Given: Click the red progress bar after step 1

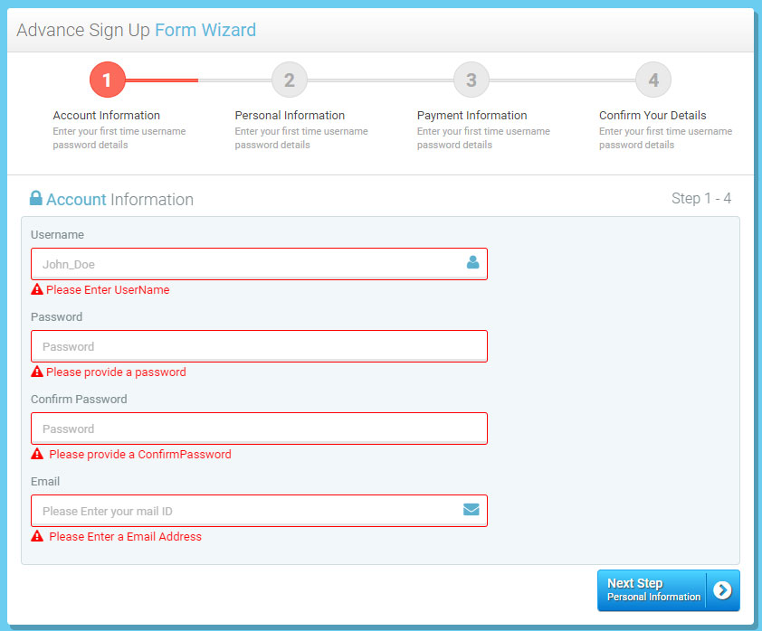Looking at the screenshot, I should [x=163, y=80].
